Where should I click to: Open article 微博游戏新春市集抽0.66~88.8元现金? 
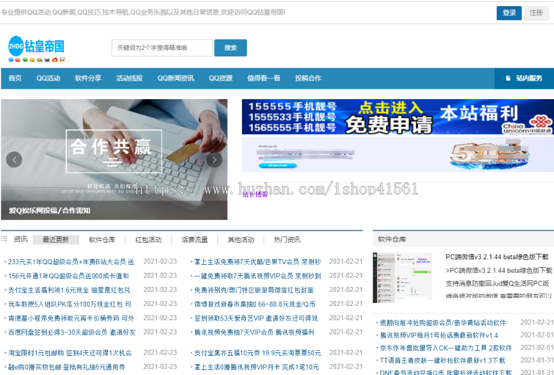click(x=255, y=304)
